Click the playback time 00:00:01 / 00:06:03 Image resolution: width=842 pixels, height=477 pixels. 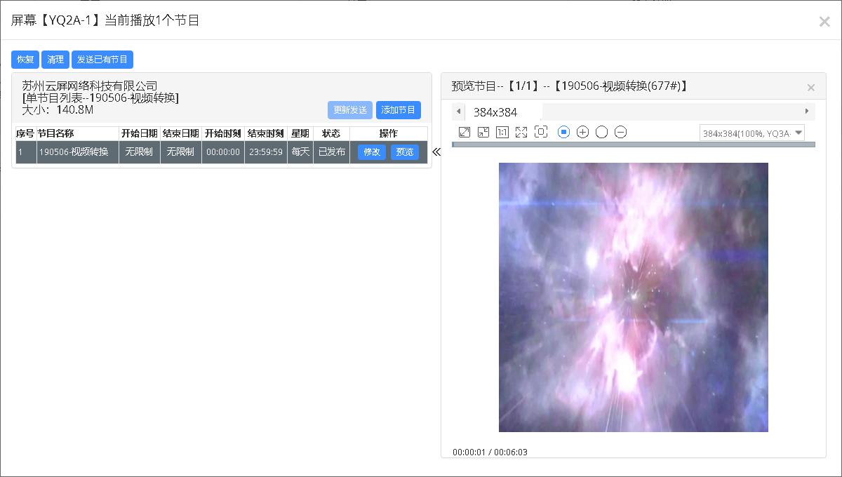click(490, 452)
